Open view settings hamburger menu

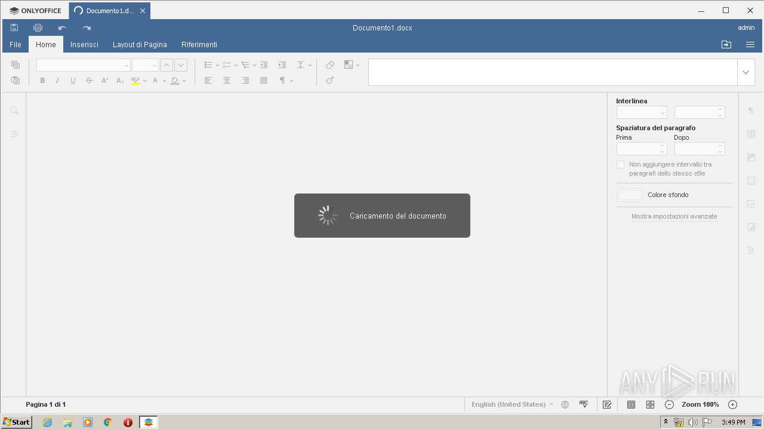coord(750,45)
